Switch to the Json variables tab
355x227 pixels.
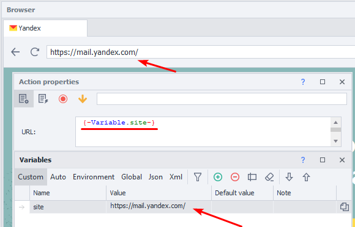click(x=155, y=177)
